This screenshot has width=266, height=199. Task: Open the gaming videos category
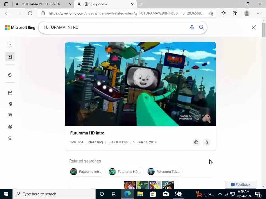click(x=10, y=138)
